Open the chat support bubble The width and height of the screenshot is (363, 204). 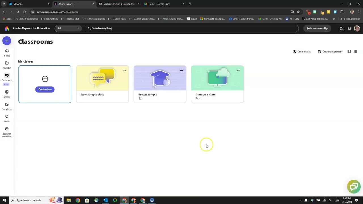point(354,186)
